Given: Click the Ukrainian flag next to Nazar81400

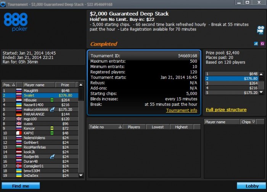Looking at the screenshot, I should [19, 105].
